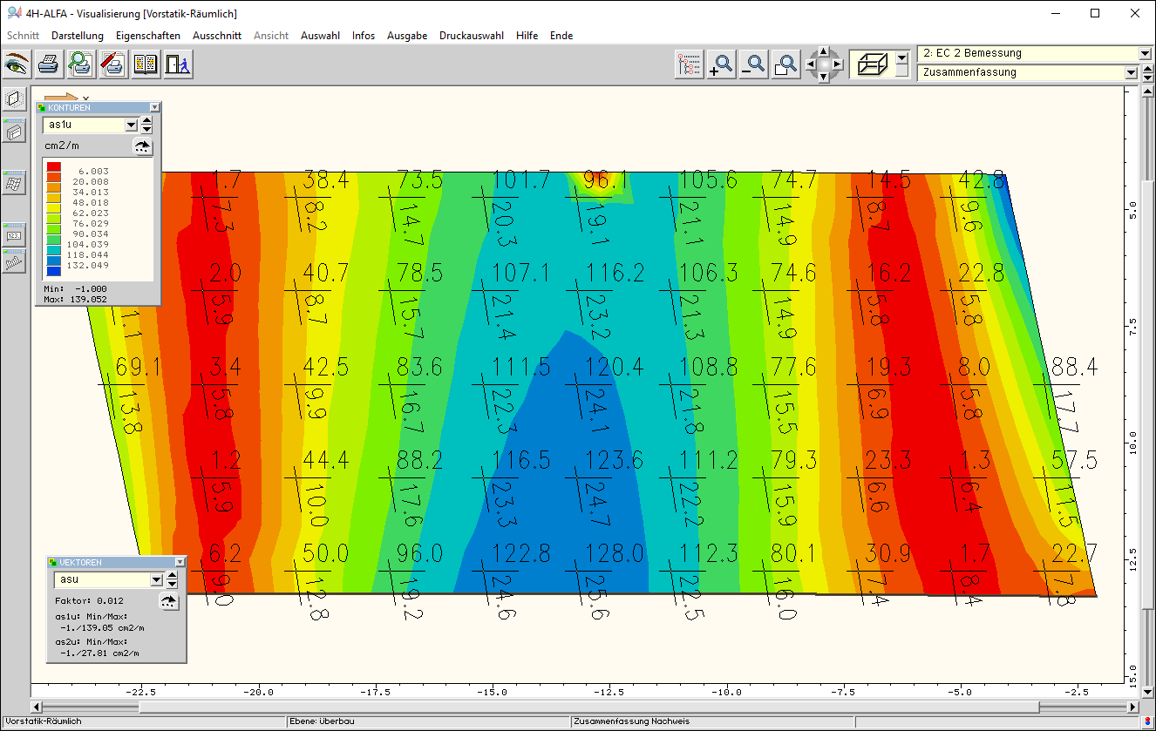
Task: Click the exit door icon
Action: pyautogui.click(x=178, y=64)
